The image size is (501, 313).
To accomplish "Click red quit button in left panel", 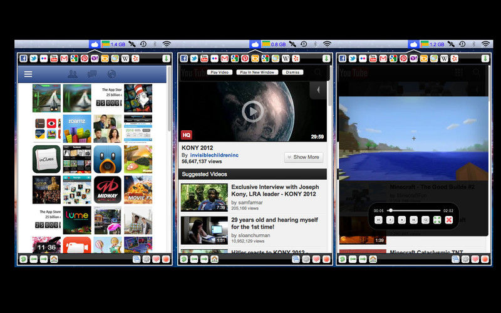I will click(x=166, y=259).
